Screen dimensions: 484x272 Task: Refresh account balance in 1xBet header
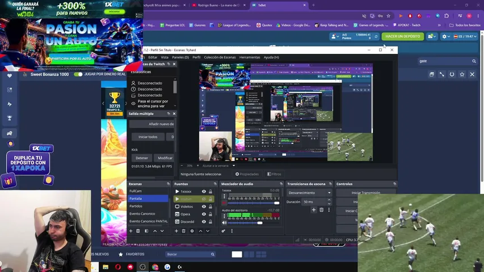376,36
